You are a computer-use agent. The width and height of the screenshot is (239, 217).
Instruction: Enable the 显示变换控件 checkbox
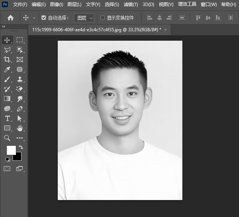point(103,18)
